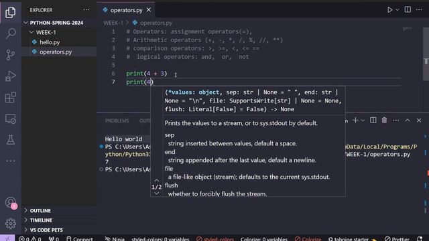Show additional activity bar views ellipsis

[x=11, y=161]
